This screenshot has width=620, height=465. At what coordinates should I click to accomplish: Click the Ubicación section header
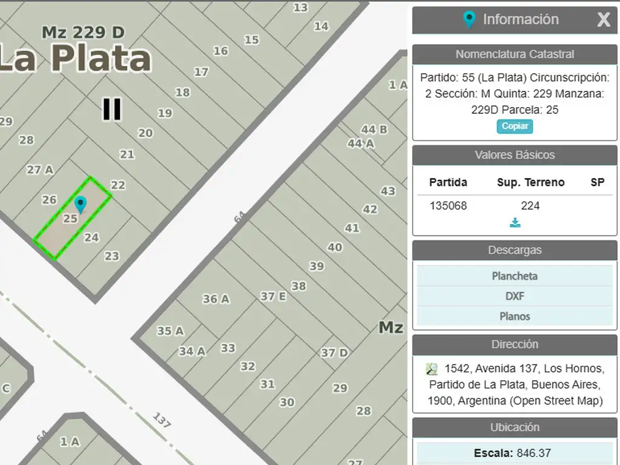click(515, 427)
